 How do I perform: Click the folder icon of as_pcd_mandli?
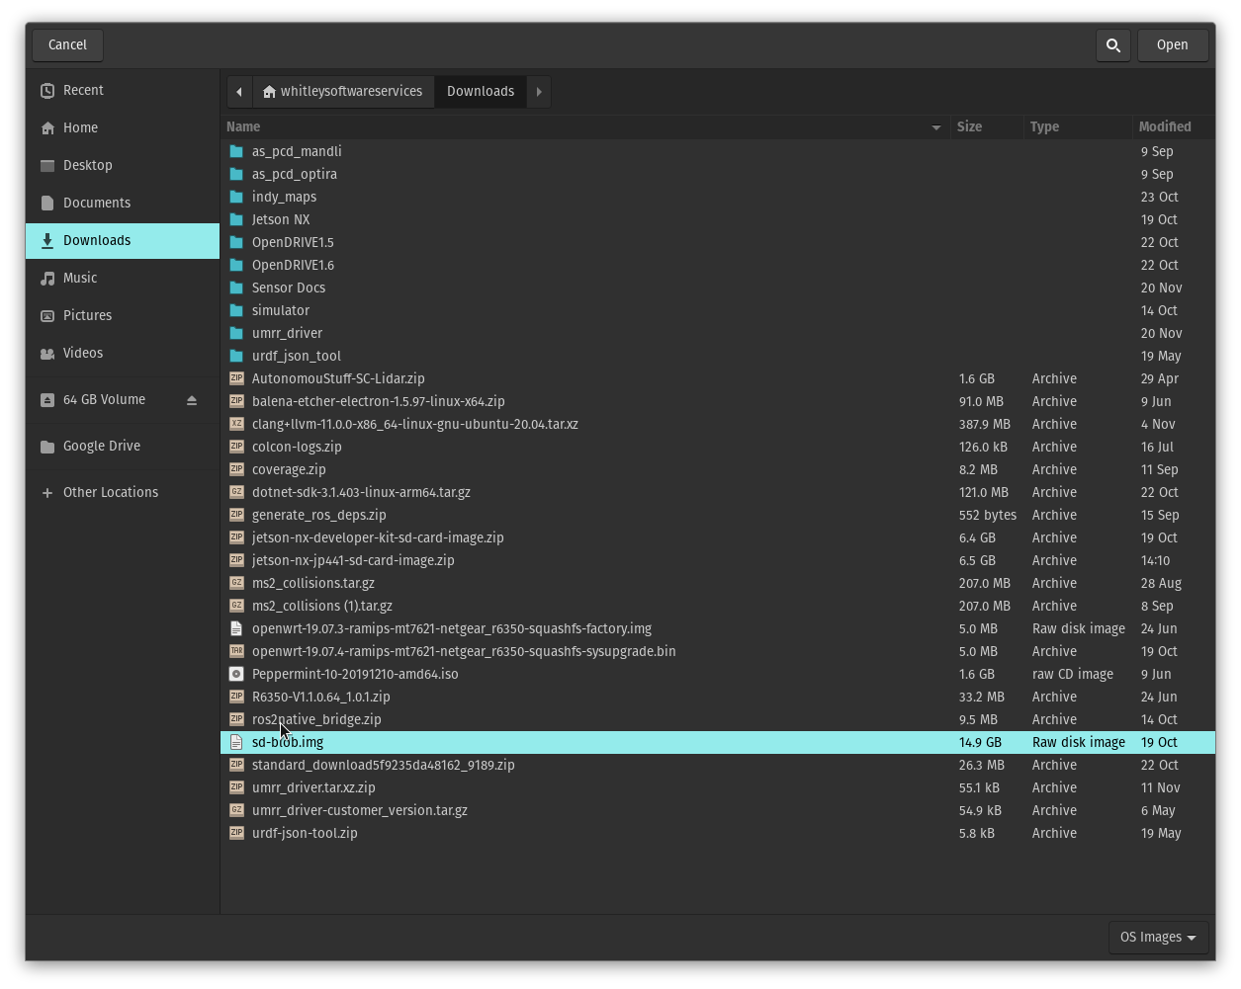point(236,151)
